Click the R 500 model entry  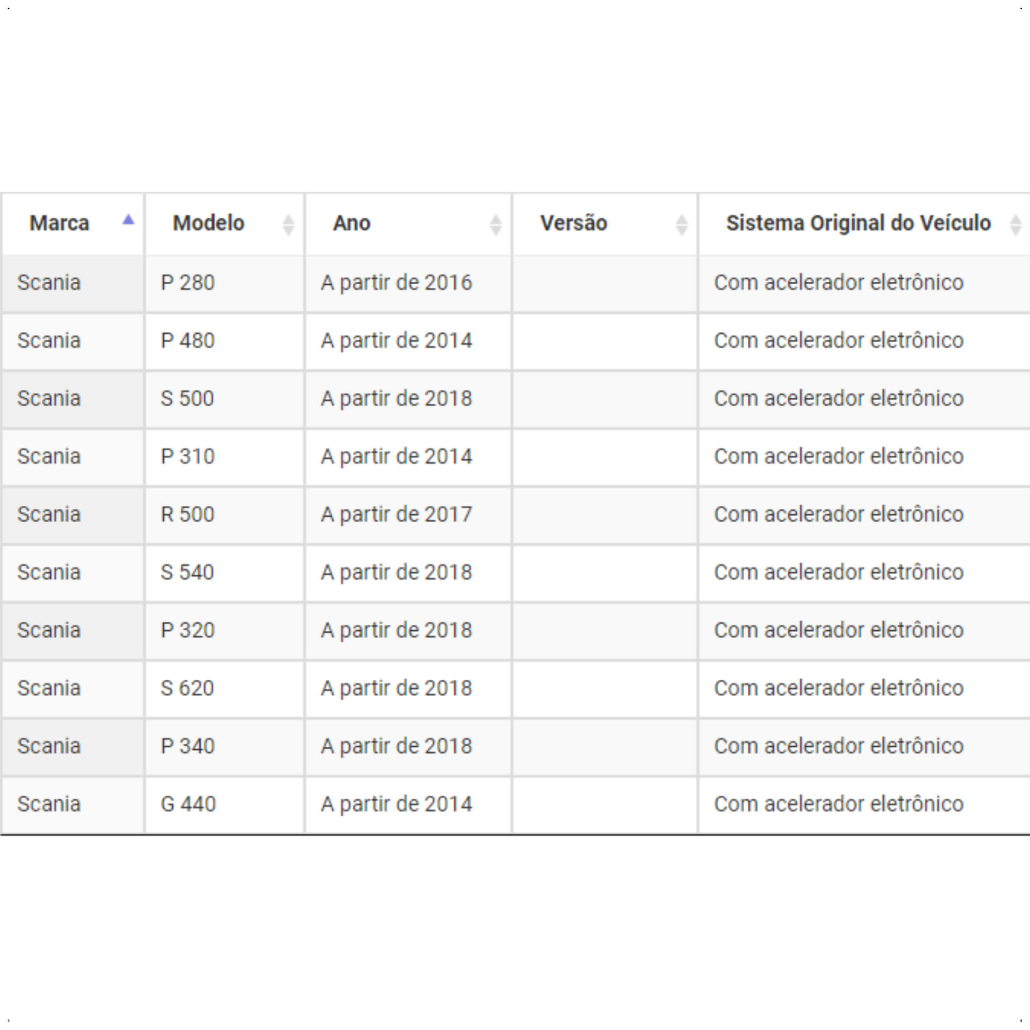point(225,515)
